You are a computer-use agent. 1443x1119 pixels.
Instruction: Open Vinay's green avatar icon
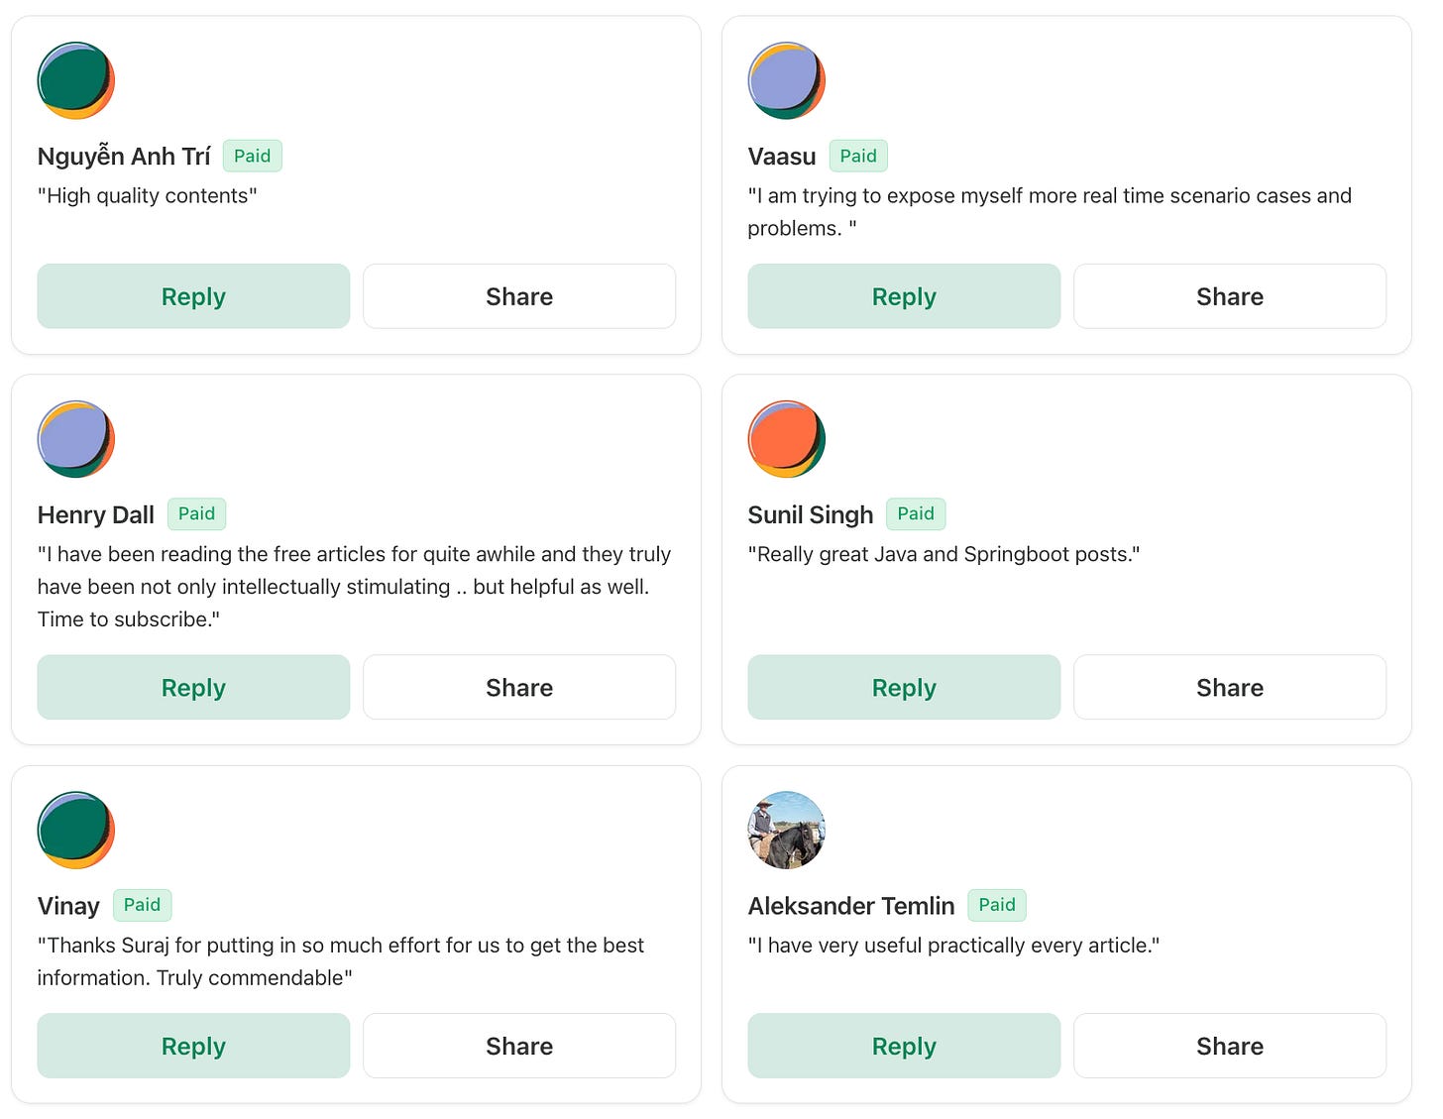click(x=76, y=830)
